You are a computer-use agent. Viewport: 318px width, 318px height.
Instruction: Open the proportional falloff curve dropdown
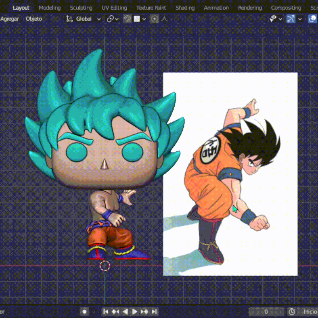coord(167,19)
